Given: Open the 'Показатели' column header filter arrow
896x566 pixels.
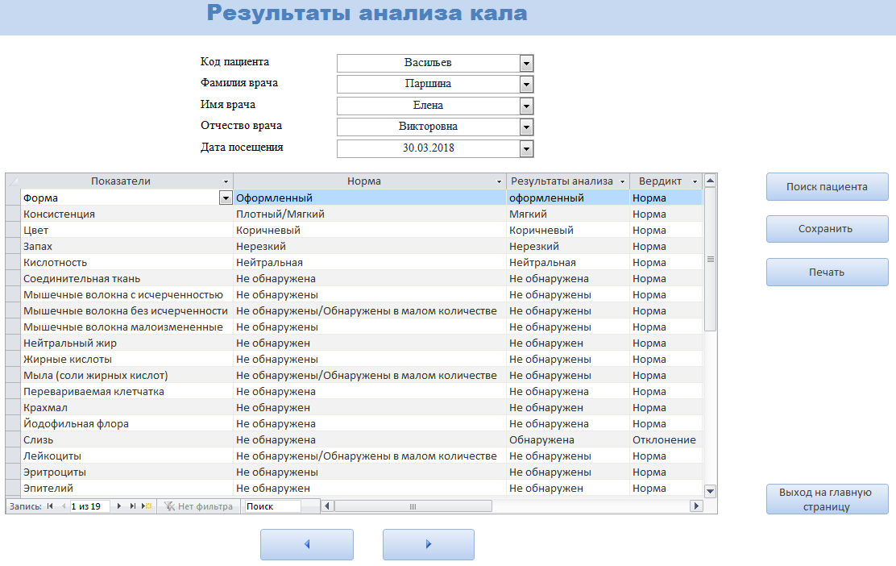Looking at the screenshot, I should pos(226,181).
